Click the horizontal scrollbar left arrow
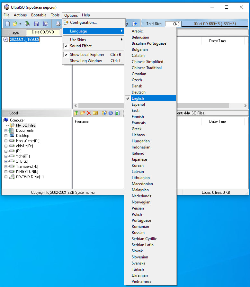This screenshot has height=287, width=250. point(76,106)
